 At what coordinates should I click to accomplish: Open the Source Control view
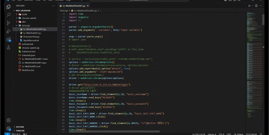8,23
